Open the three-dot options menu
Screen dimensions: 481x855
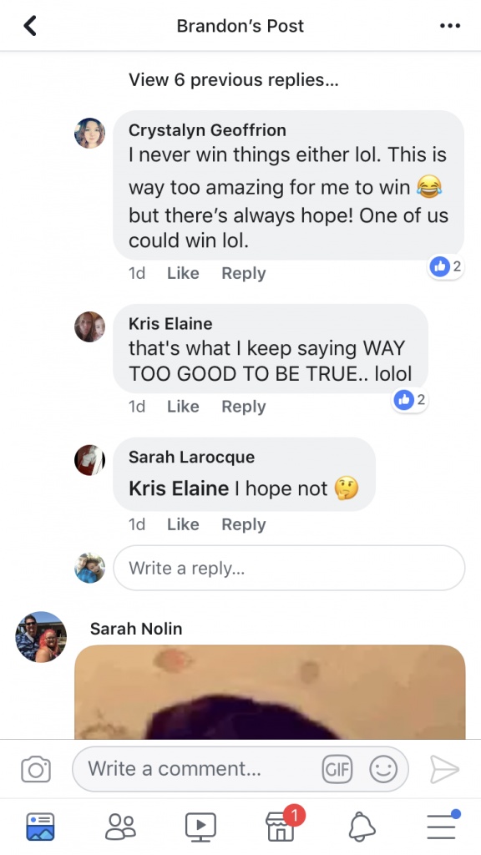click(x=450, y=26)
